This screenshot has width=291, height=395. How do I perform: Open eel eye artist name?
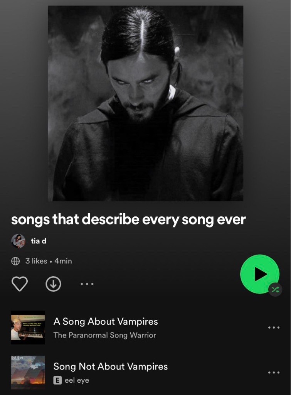point(77,380)
